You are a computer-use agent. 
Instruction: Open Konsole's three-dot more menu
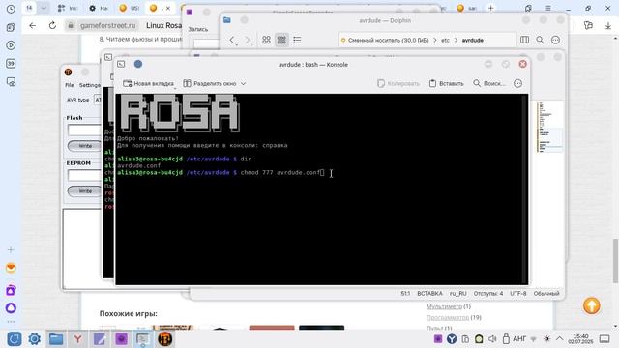(518, 84)
